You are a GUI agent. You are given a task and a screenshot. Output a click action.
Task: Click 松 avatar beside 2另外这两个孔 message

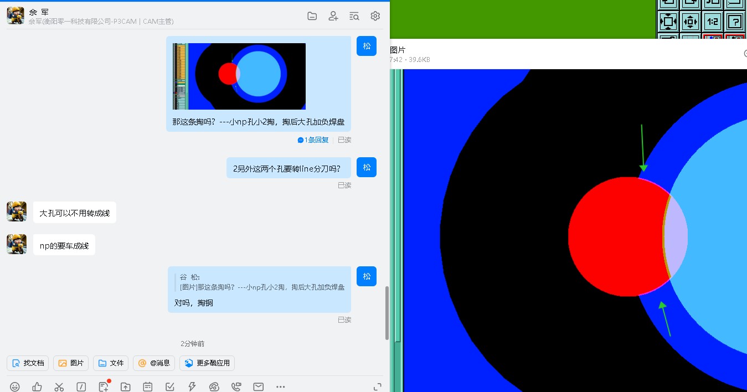(367, 167)
